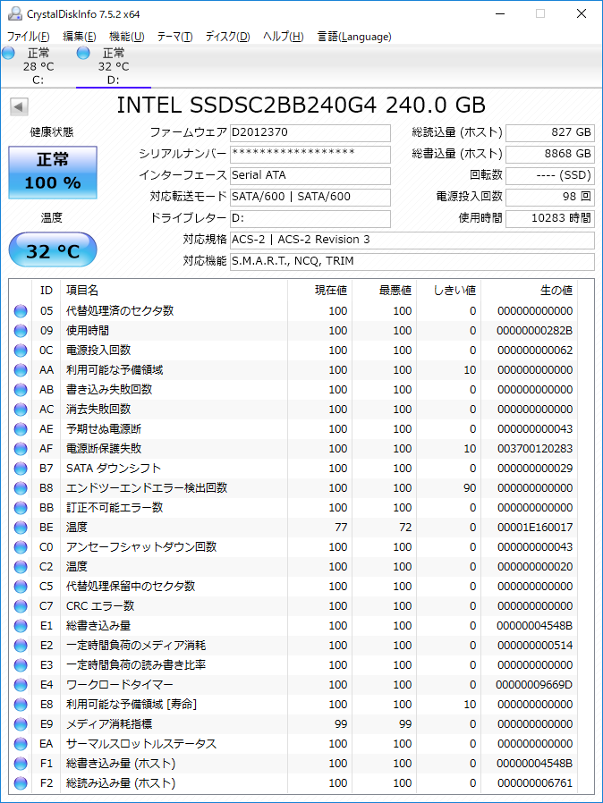The height and width of the screenshot is (803, 603).
Task: Click the 項目名 column header
Action: [82, 291]
